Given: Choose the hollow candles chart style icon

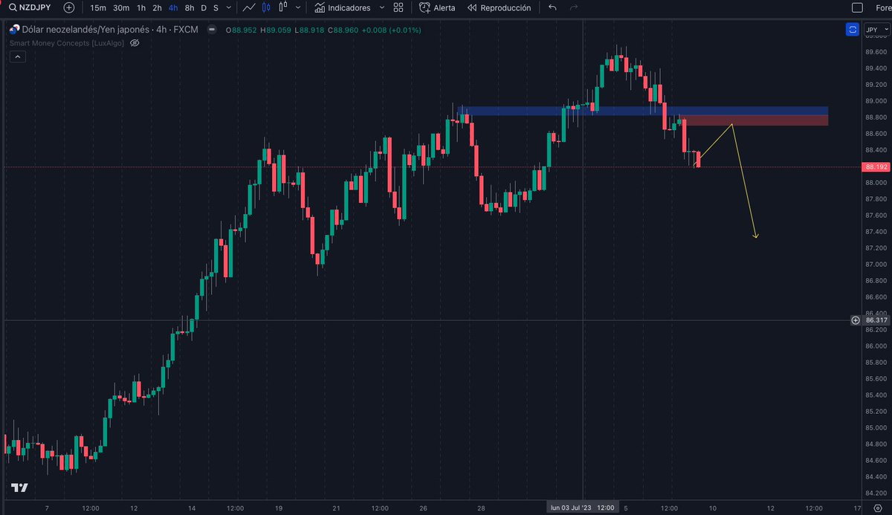Looking at the screenshot, I should pos(282,7).
